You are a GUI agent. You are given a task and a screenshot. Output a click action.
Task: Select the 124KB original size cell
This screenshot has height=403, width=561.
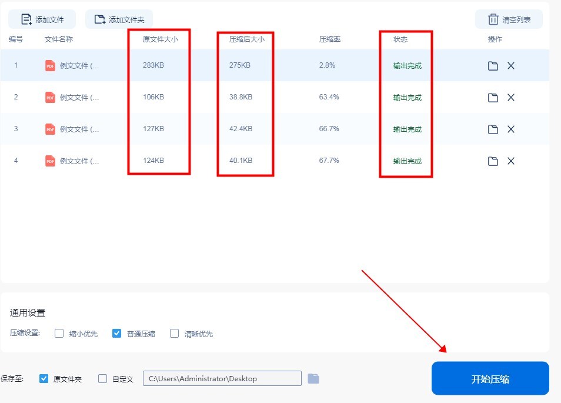(x=153, y=161)
